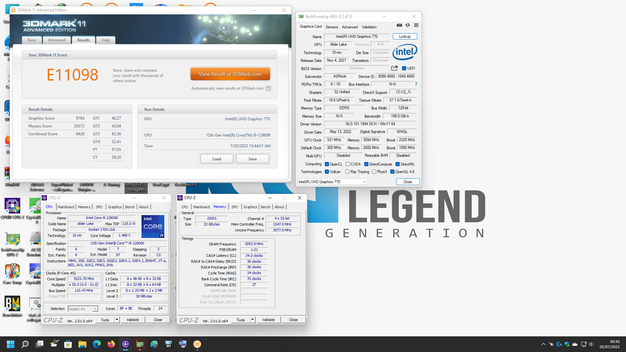Open the Socket #1 selection dropdown

83,309
